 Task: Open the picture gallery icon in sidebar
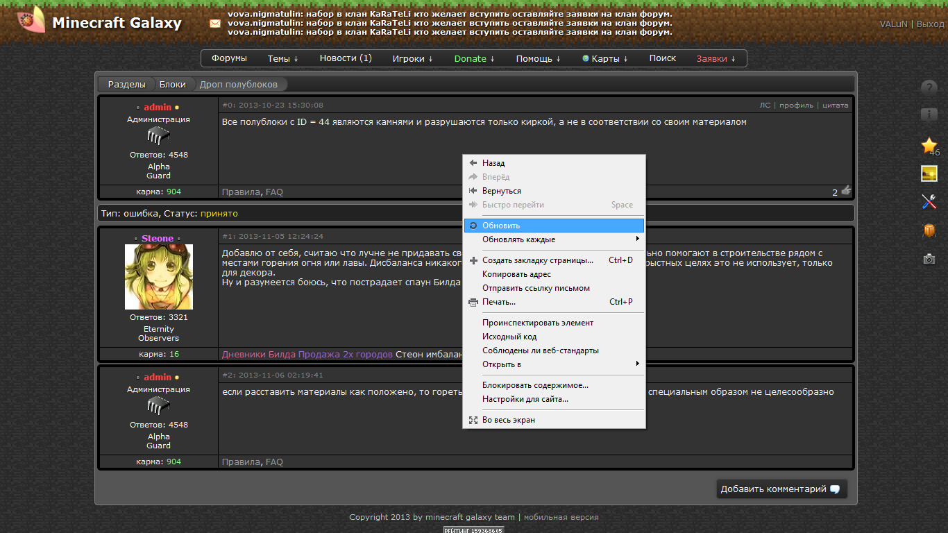click(929, 174)
